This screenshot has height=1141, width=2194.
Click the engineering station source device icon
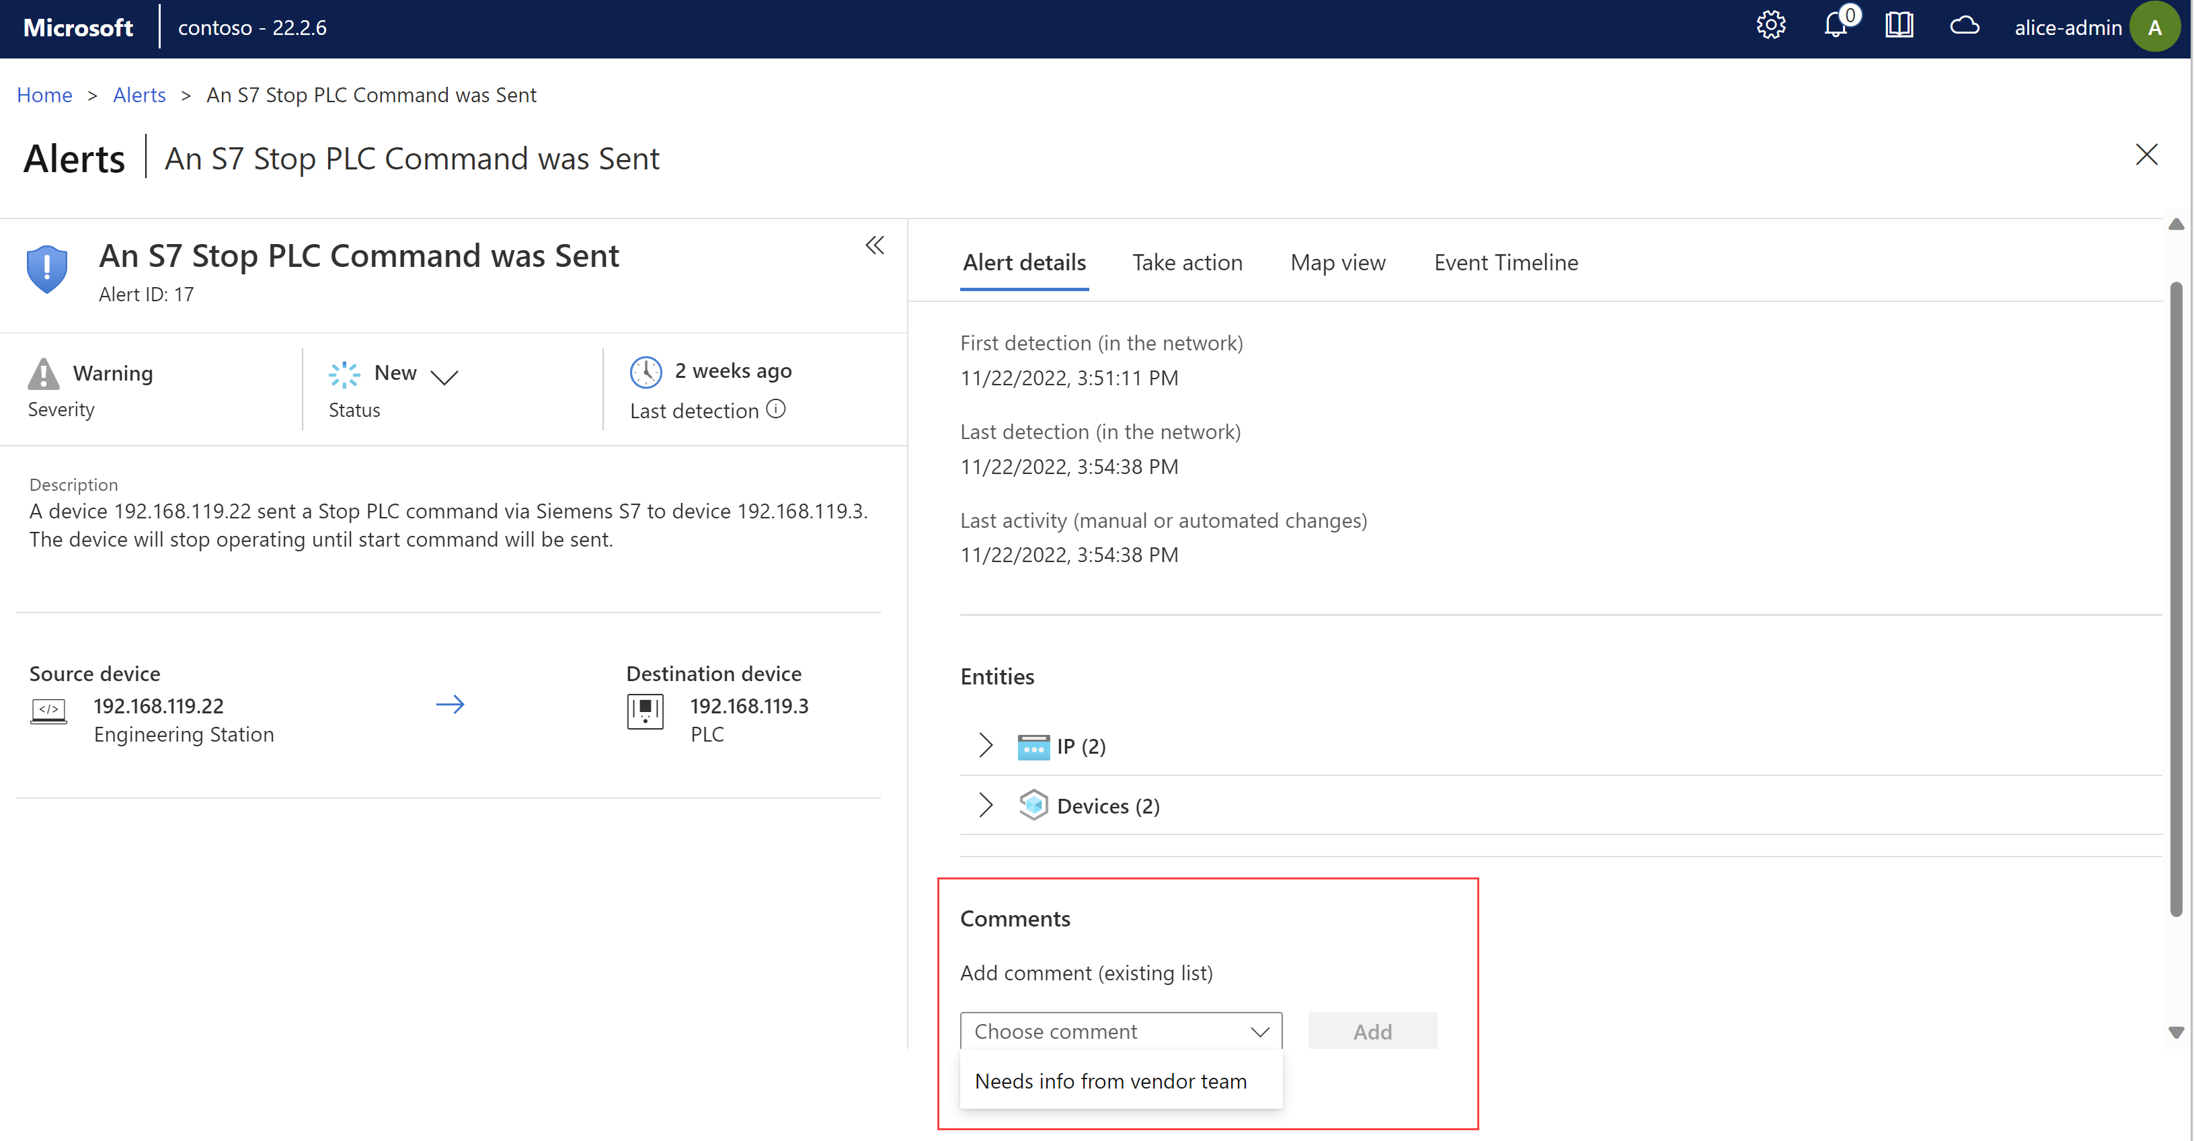pos(48,711)
